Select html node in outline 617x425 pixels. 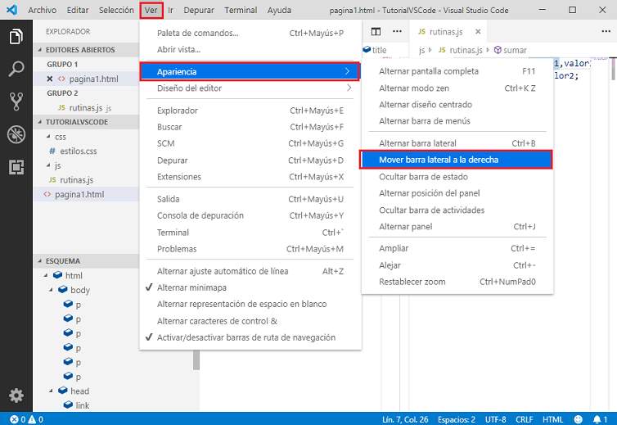(74, 275)
